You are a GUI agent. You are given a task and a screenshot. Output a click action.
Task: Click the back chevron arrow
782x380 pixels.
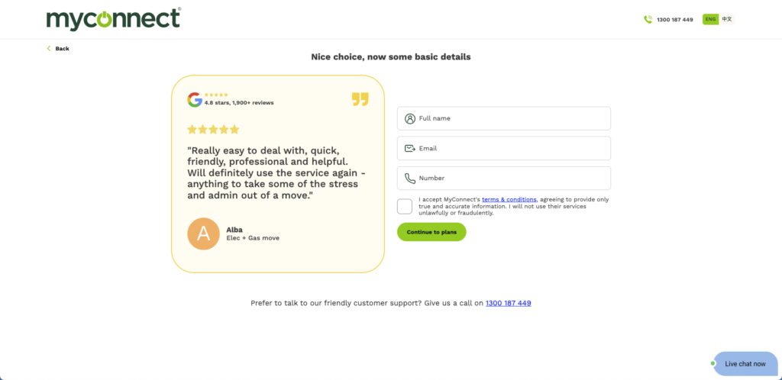coord(49,49)
